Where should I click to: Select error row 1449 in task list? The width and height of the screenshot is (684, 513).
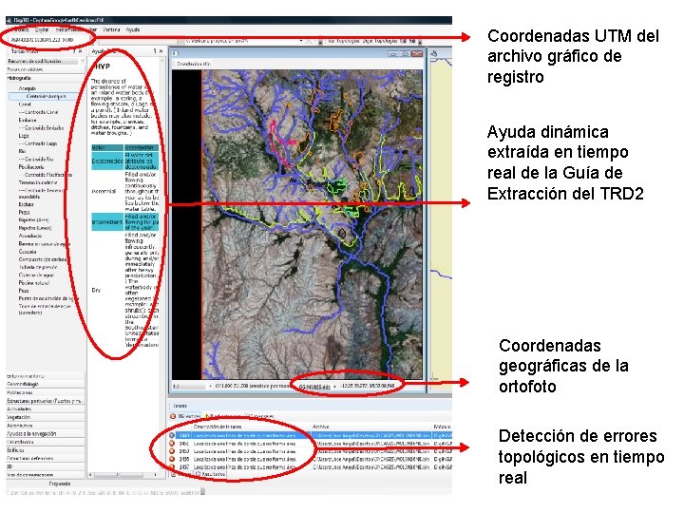[310, 435]
